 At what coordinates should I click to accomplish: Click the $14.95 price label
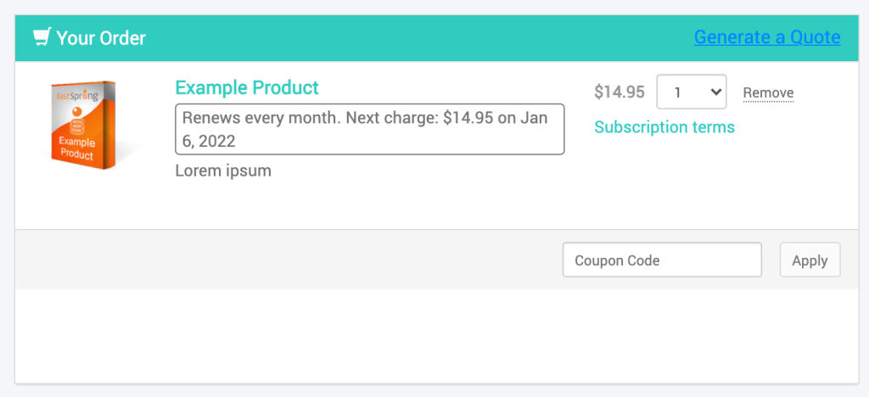619,92
